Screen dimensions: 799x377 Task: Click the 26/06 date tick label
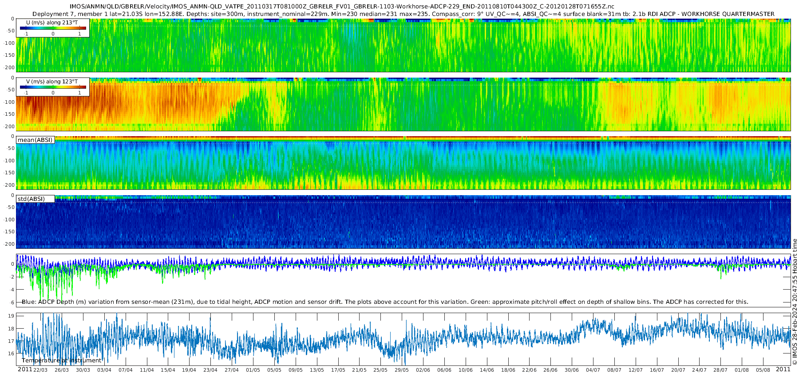point(550,370)
